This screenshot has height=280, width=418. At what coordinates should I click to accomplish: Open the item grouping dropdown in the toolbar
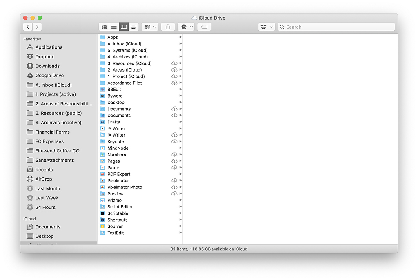150,27
